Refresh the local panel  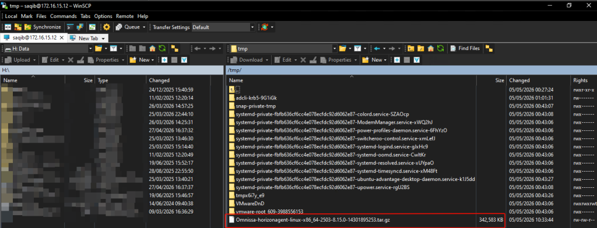[162, 49]
